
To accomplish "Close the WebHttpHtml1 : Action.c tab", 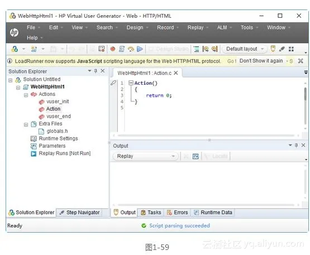I will click(176, 73).
